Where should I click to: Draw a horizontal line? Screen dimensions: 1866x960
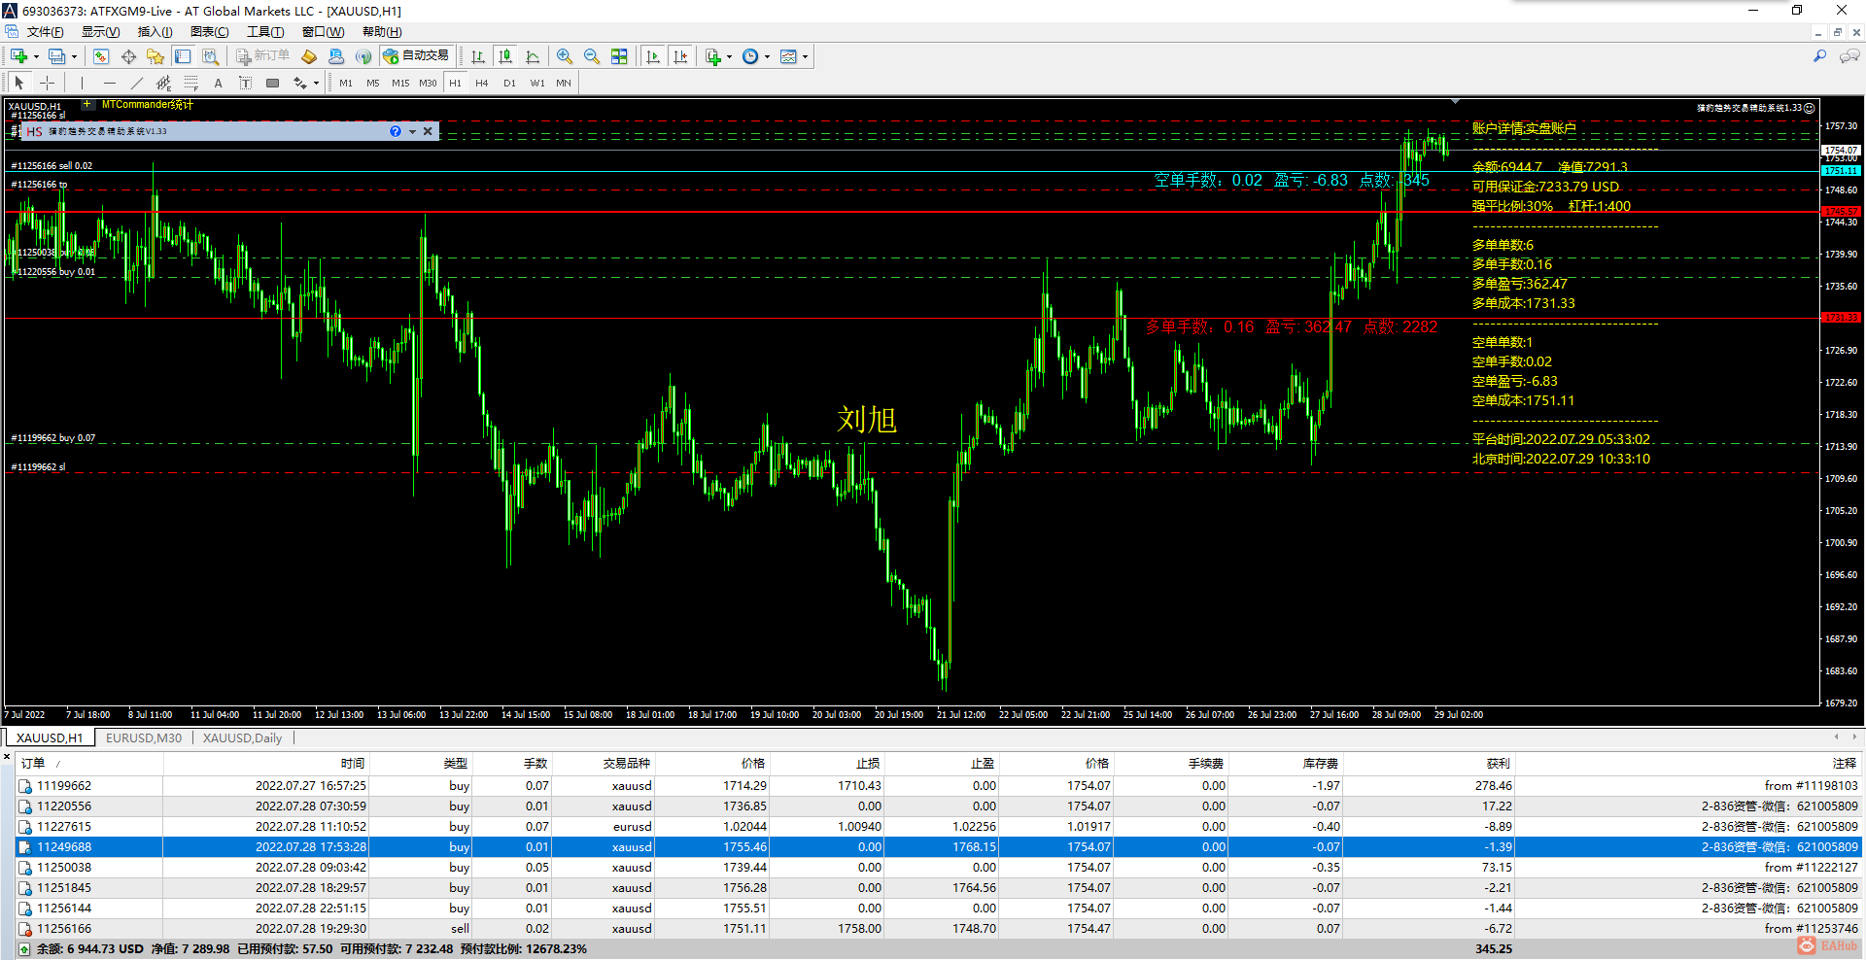coord(109,83)
